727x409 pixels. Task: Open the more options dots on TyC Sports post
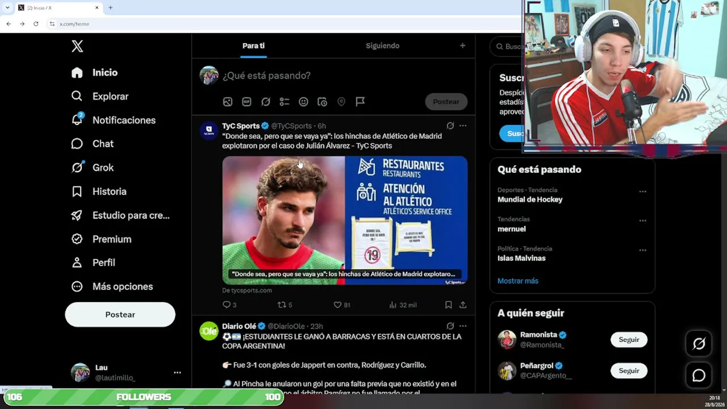(x=463, y=126)
